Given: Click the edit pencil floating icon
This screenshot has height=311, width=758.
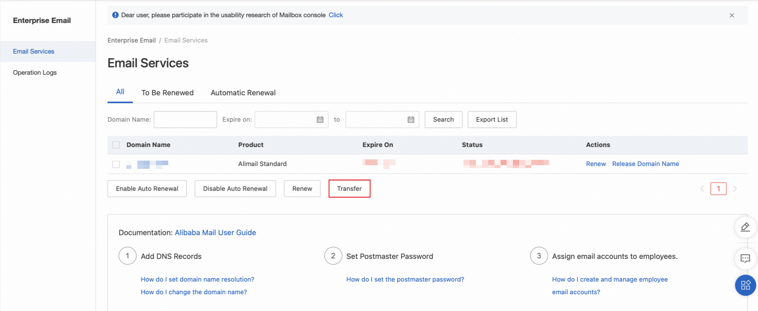Looking at the screenshot, I should tap(745, 227).
